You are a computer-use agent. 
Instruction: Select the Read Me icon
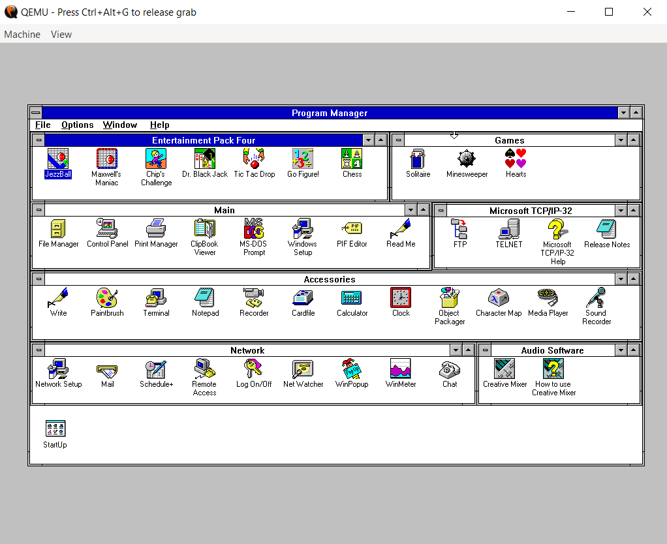pos(401,228)
